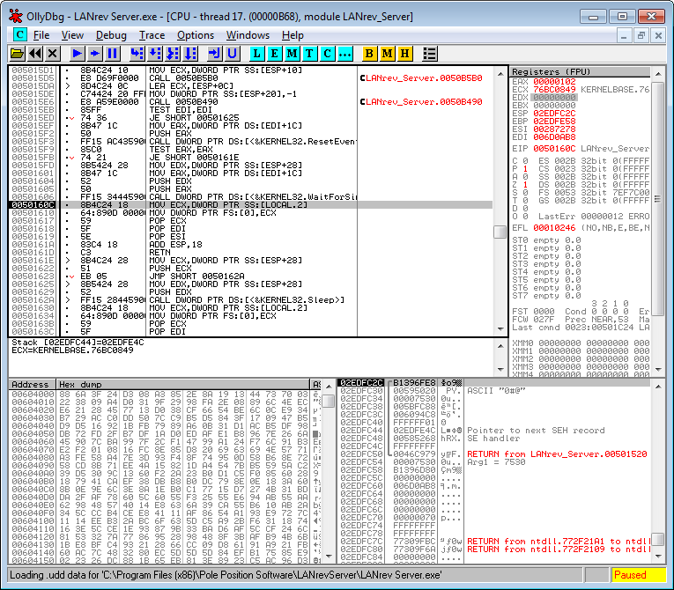
Task: Click the Paused status indicator
Action: (x=638, y=575)
